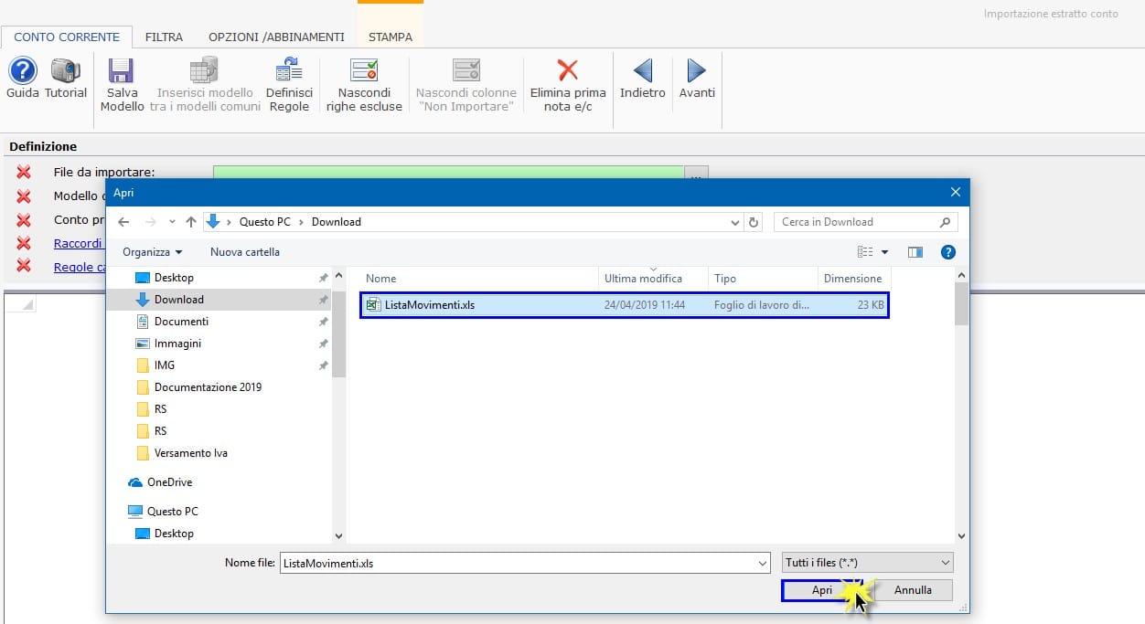Expand the Organizza dropdown menu
Viewport: 1145px width, 624px height.
152,252
